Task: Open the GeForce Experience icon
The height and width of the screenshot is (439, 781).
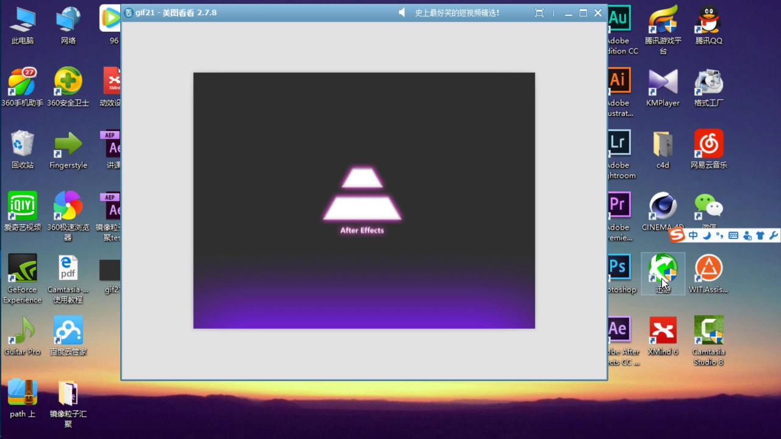Action: pyautogui.click(x=23, y=279)
